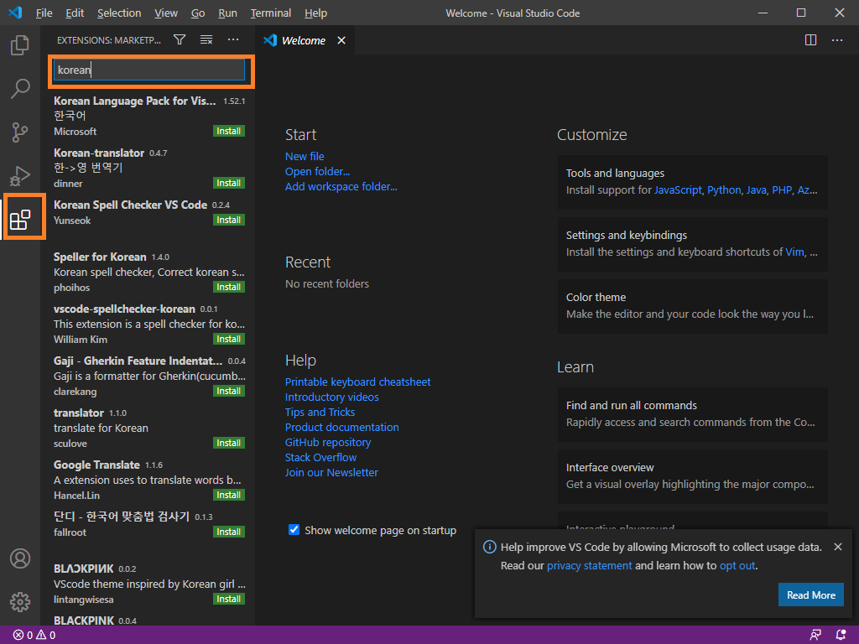Image resolution: width=859 pixels, height=644 pixels.
Task: Click Vim keybindings link
Action: click(794, 252)
